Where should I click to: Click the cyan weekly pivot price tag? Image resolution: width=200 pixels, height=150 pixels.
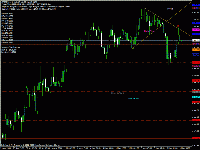[196, 97]
